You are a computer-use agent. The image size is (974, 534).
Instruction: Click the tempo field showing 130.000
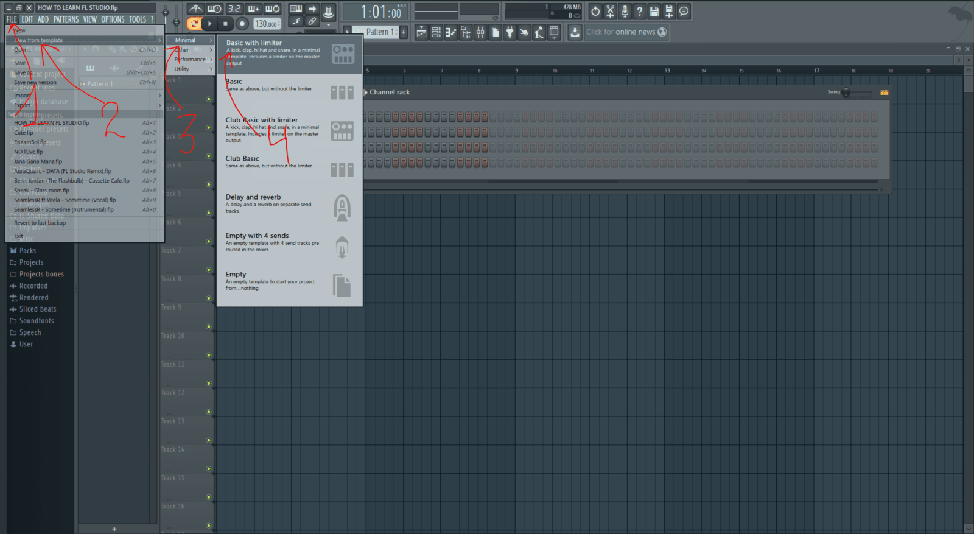pos(267,24)
